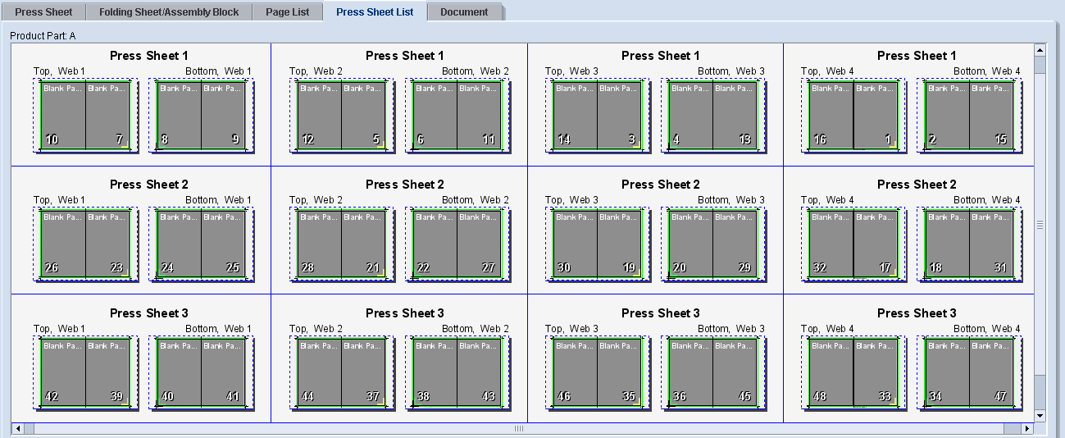Select Press Sheet 3 Bottom Web 4 thumbnail (pages 34, 47)

coord(968,373)
